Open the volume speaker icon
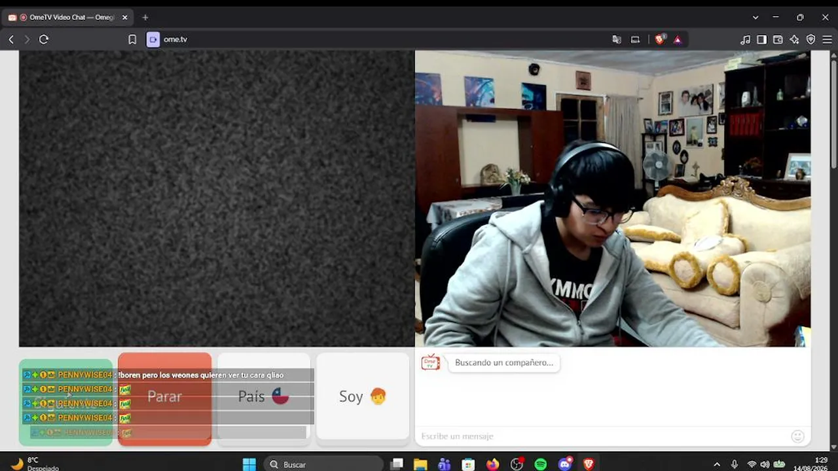838x471 pixels. 765,464
